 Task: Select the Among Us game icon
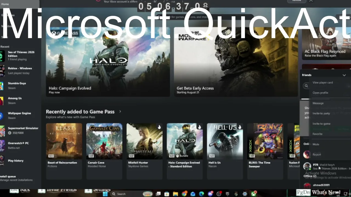pyautogui.click(x=2, y=101)
